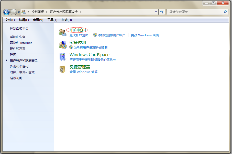Click the blue Back arrow button
Image resolution: width=232 pixels, height=154 pixels.
click(6, 12)
